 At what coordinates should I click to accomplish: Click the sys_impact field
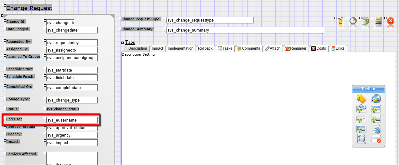click(x=72, y=143)
